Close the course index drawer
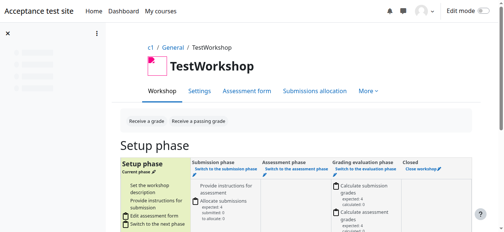 point(8,33)
